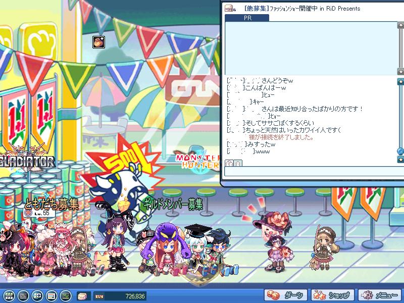The height and width of the screenshot is (303, 404).
Task: Open the メニュー menu button
Action: pos(380,295)
